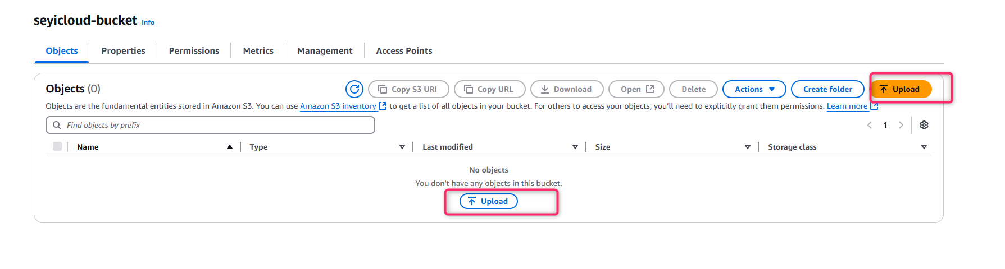
Task: Open table preferences gear icon
Action: pos(924,125)
